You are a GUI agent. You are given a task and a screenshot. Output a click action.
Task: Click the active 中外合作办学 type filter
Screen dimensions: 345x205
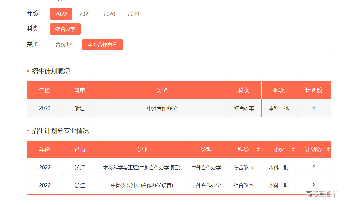click(102, 44)
